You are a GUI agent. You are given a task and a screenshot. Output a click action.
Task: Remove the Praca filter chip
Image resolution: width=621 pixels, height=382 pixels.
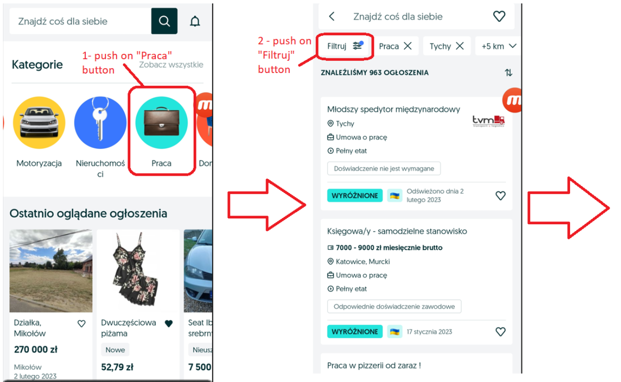[407, 46]
